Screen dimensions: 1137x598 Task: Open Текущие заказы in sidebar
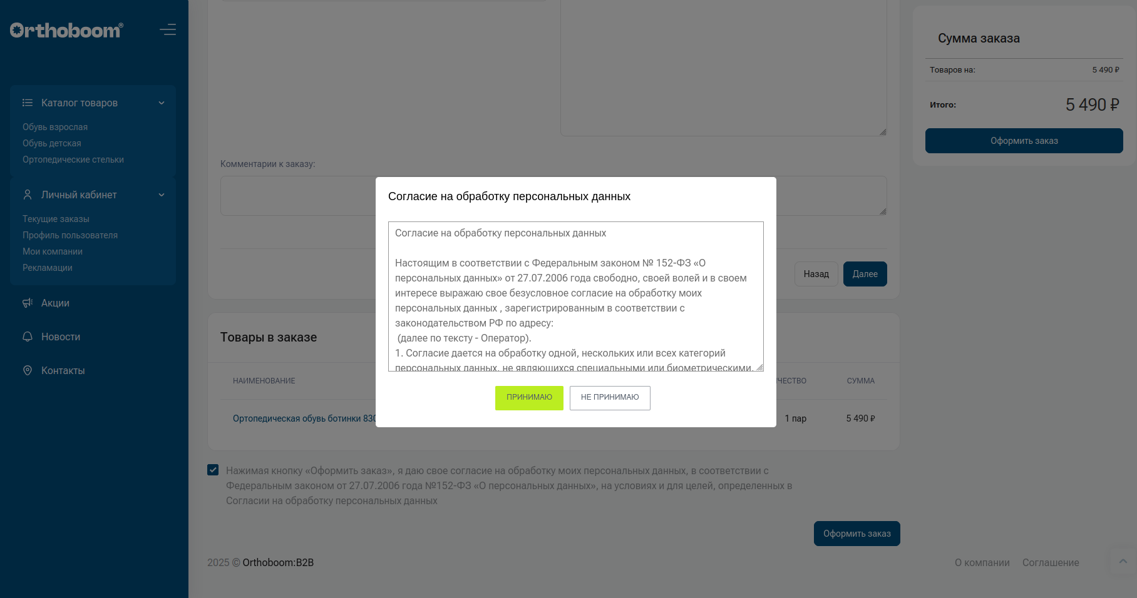[x=56, y=219]
